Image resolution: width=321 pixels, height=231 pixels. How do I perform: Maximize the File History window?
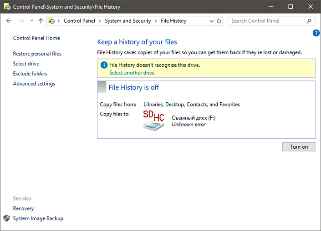290,6
